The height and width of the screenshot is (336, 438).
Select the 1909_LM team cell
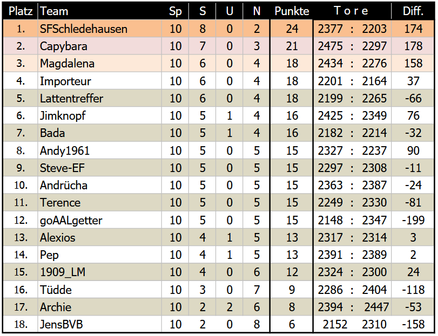click(62, 272)
